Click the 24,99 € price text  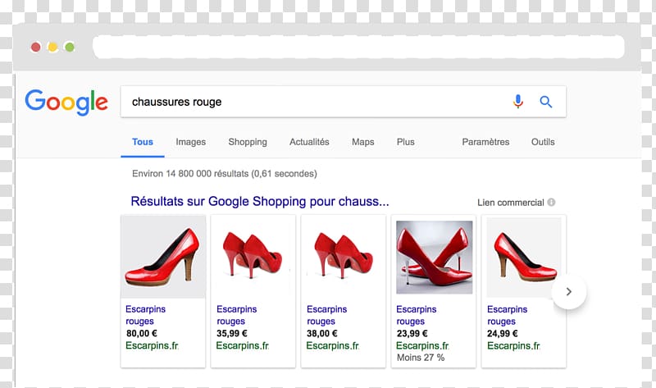(x=503, y=334)
